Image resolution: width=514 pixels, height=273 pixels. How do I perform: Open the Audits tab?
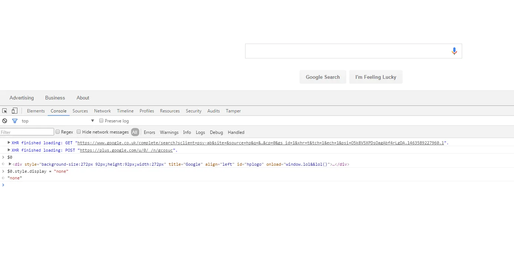click(x=214, y=111)
